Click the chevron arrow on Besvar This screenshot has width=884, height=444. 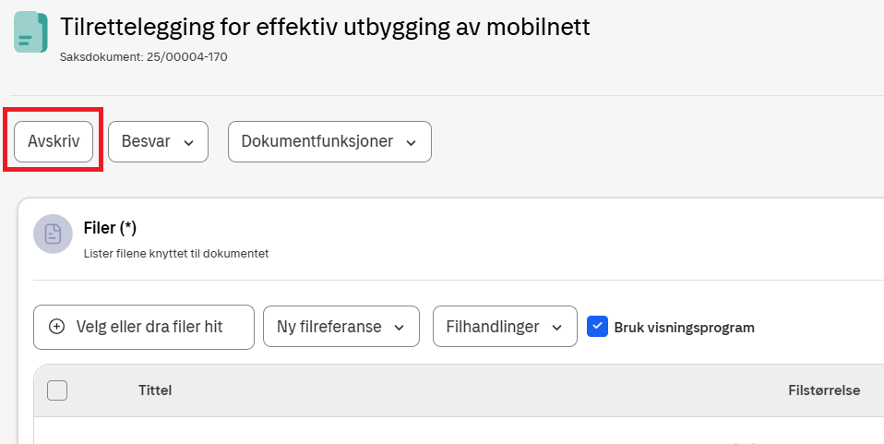[x=189, y=142]
